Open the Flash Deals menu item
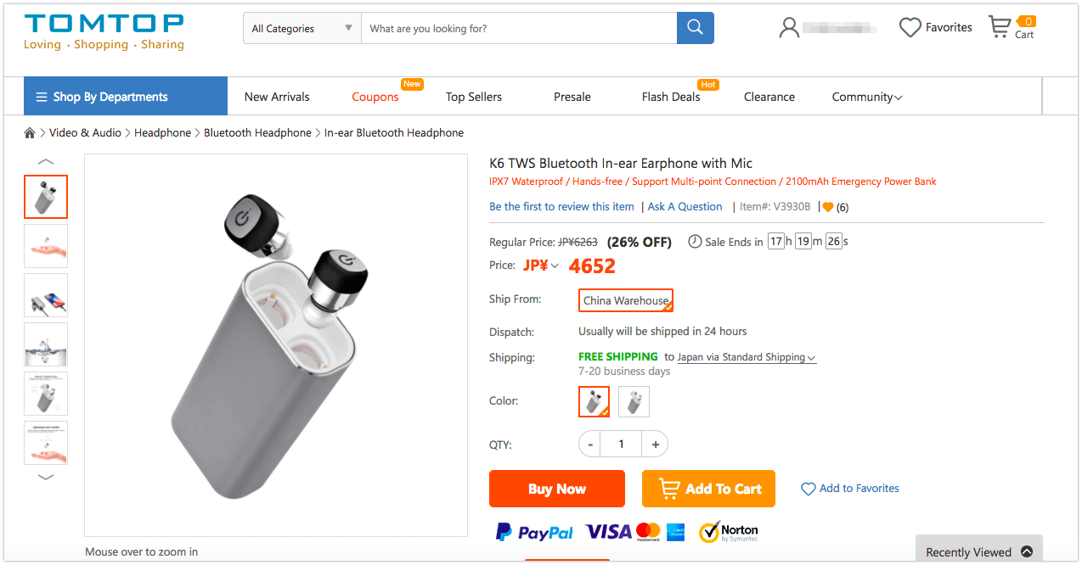Image resolution: width=1082 pixels, height=565 pixels. 671,97
